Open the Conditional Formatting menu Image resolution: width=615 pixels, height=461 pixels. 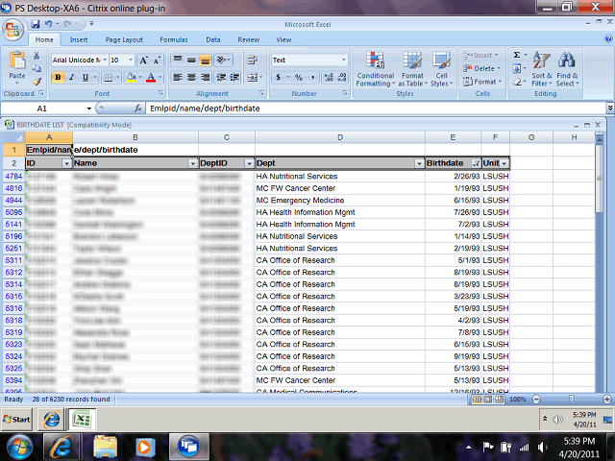click(375, 69)
